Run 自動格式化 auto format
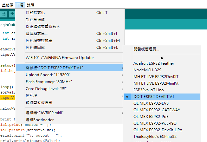The height and width of the screenshot is (142, 207). click(x=35, y=13)
